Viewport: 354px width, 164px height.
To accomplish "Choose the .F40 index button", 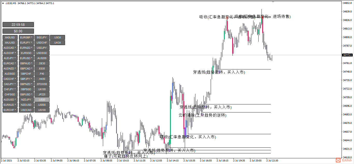I will (x=42, y=74).
